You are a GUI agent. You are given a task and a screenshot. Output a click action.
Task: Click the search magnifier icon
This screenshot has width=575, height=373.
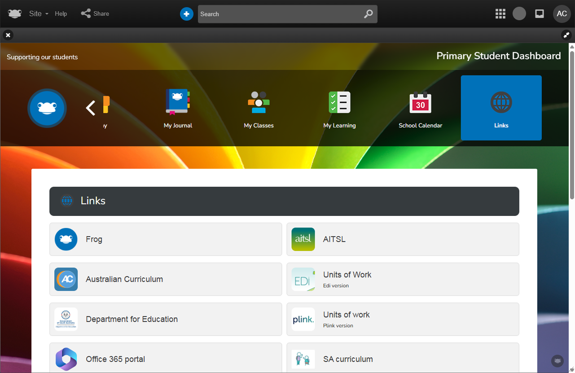[368, 14]
